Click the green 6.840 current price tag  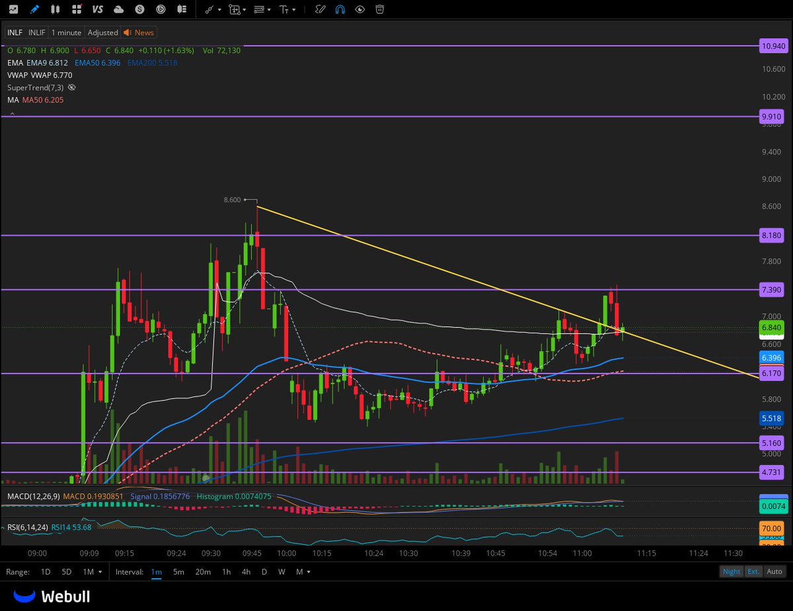[772, 328]
